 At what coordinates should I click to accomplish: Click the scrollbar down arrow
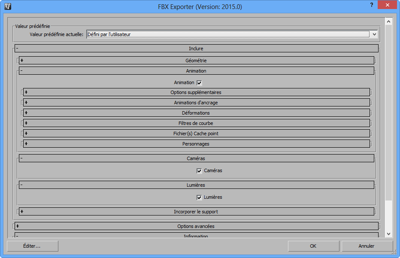388,234
